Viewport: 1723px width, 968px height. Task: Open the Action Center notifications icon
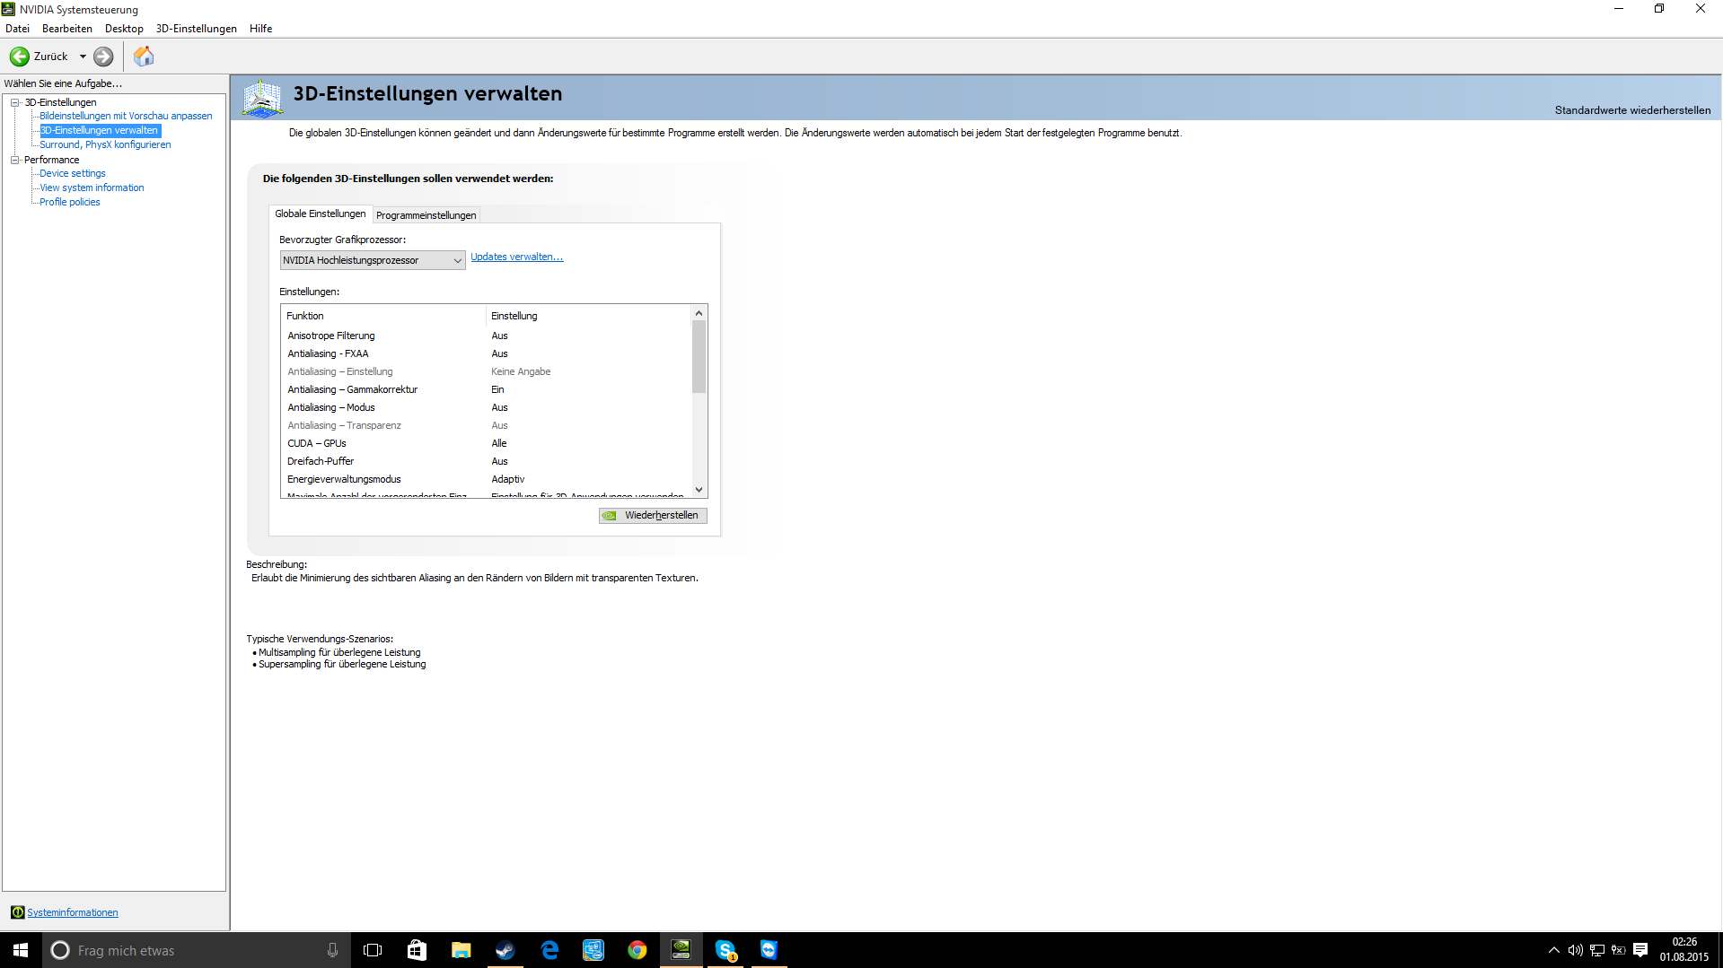(1640, 950)
